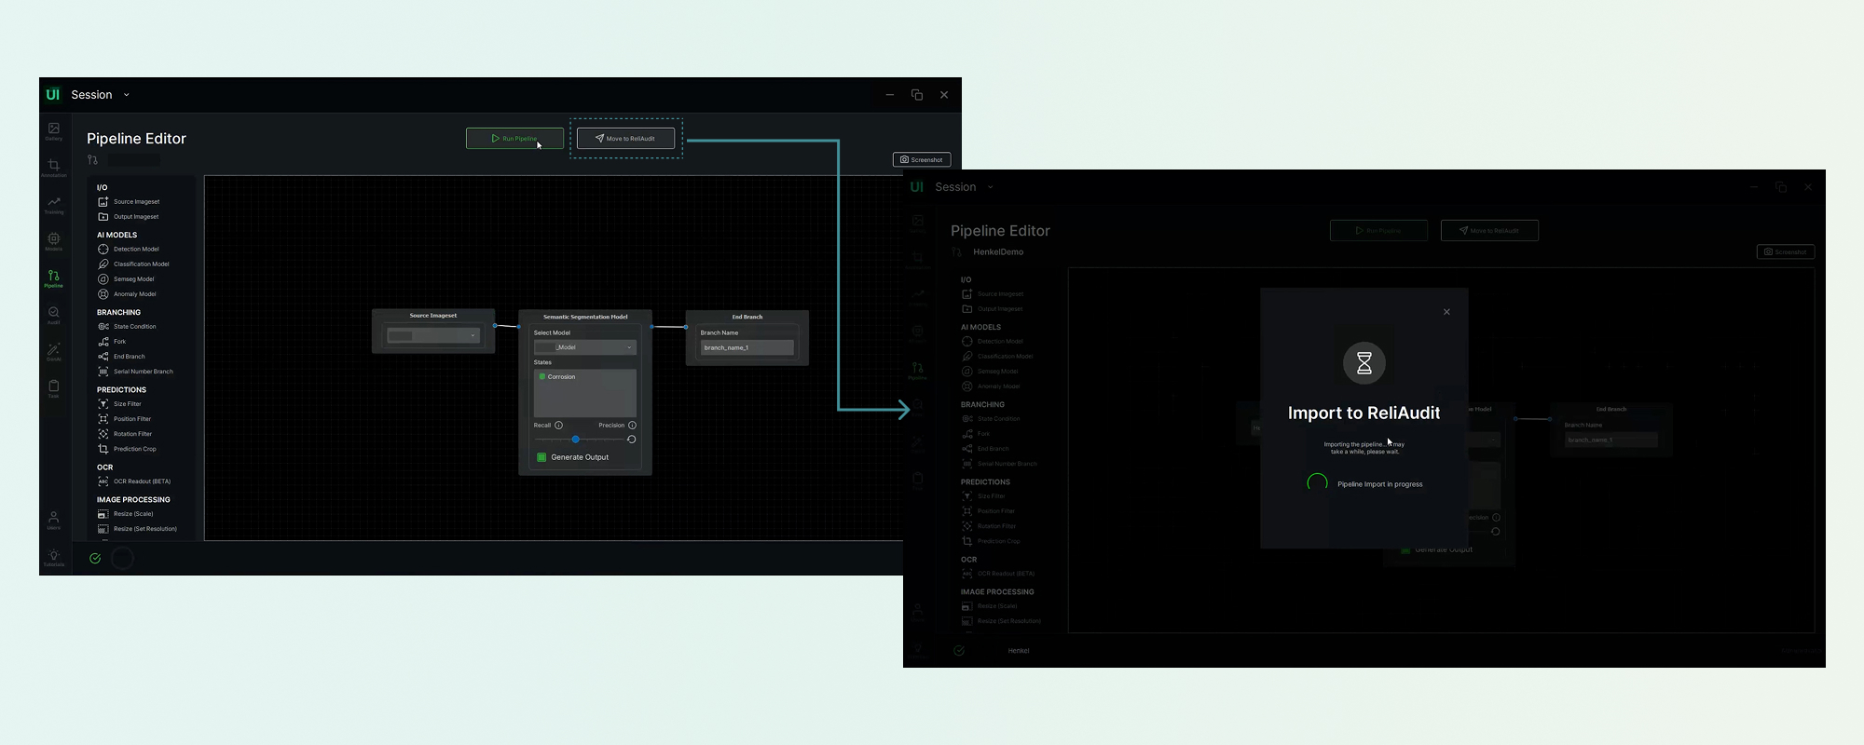Close the Import to ReliAudit dialog
Viewport: 1864px width, 745px height.
point(1446,312)
